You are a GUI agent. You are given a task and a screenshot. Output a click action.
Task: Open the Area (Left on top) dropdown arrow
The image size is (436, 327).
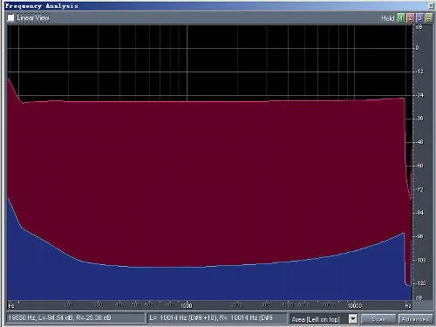(x=352, y=319)
